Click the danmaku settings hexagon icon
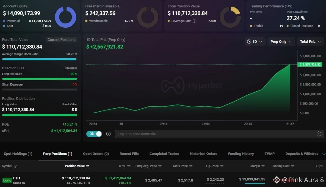This screenshot has height=187, width=326. pyautogui.click(x=108, y=134)
